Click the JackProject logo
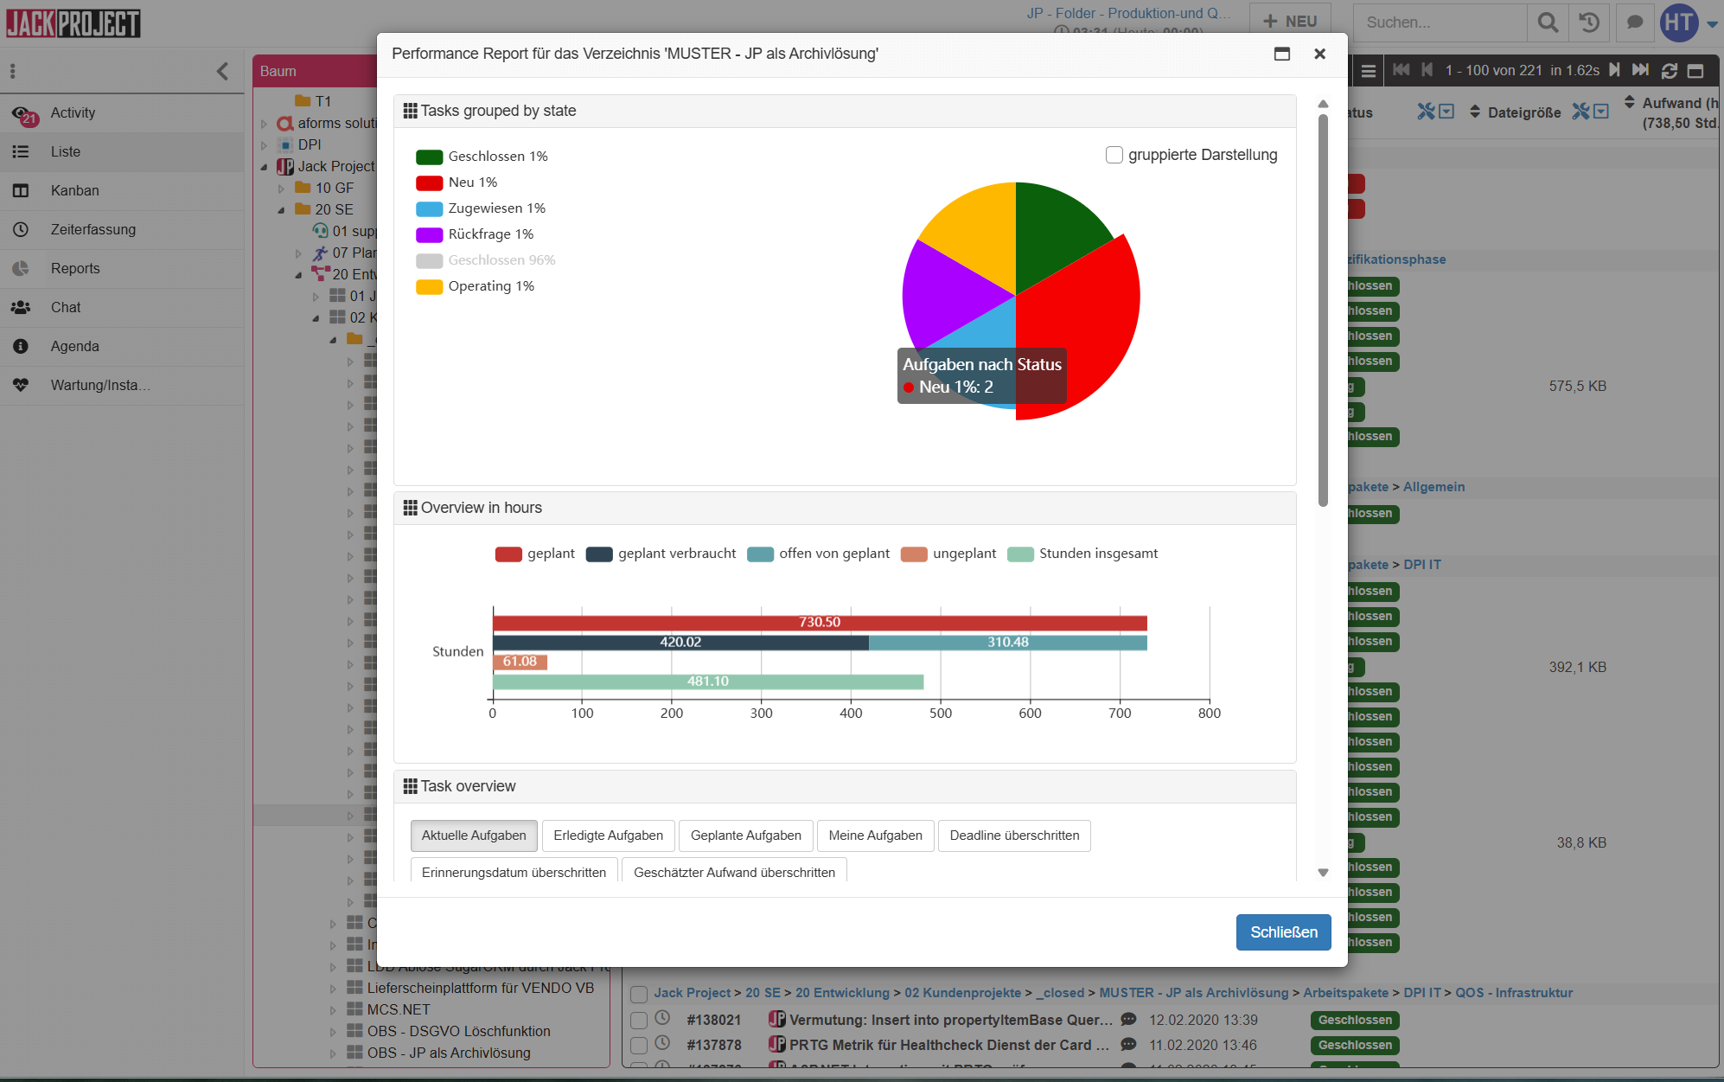Image resolution: width=1724 pixels, height=1082 pixels. tap(73, 23)
